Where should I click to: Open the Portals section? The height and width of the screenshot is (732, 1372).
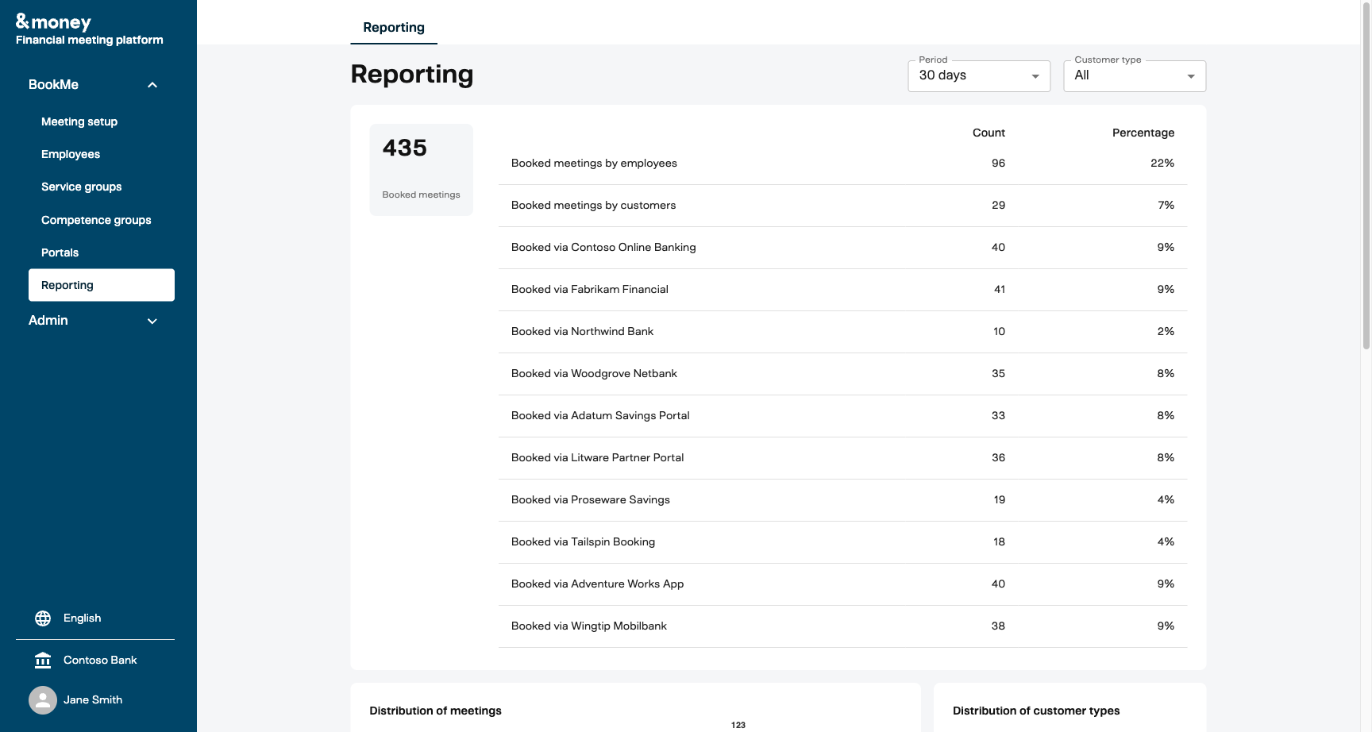pos(60,252)
